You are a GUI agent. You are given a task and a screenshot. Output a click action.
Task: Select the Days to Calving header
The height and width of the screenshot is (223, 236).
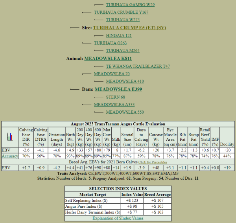point(141,137)
